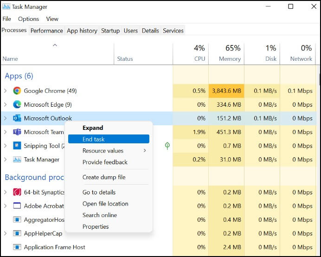Choose End task in the context menu

[109, 139]
